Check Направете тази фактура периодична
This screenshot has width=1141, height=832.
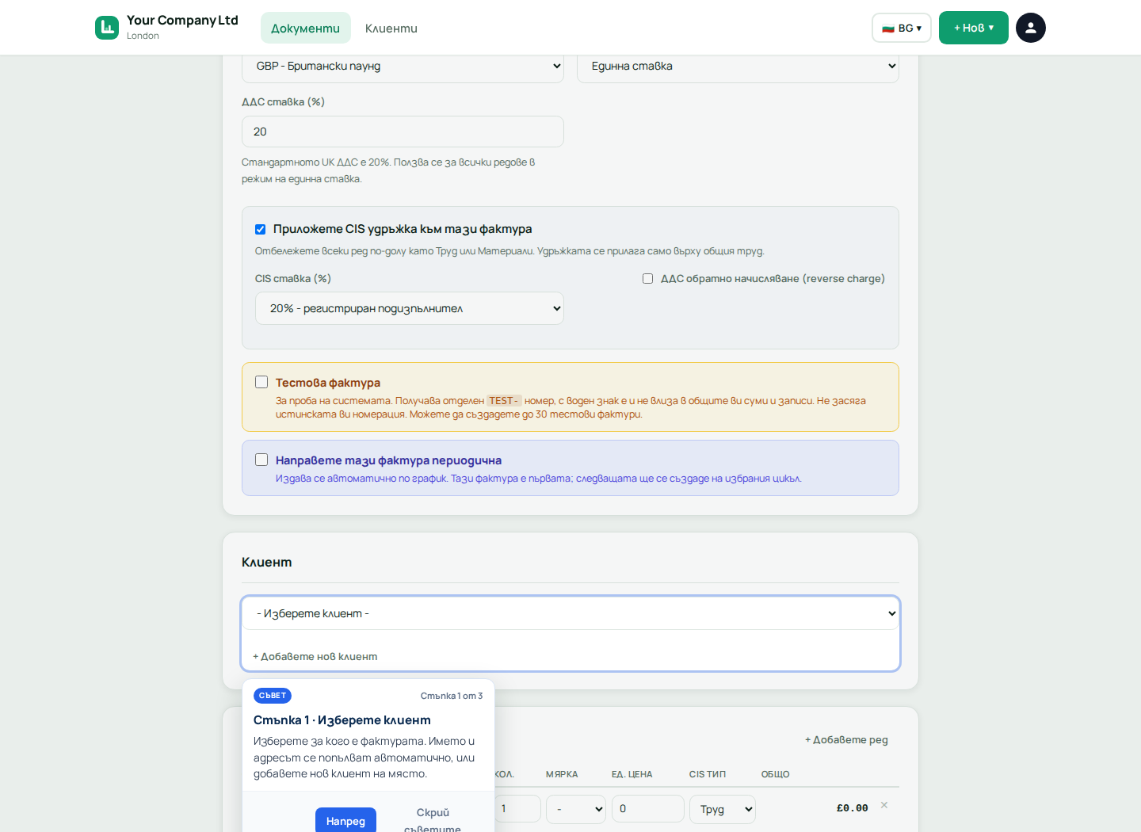pyautogui.click(x=261, y=460)
